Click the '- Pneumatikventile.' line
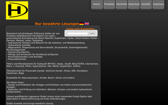This screenshot has width=168, height=105. [17, 59]
